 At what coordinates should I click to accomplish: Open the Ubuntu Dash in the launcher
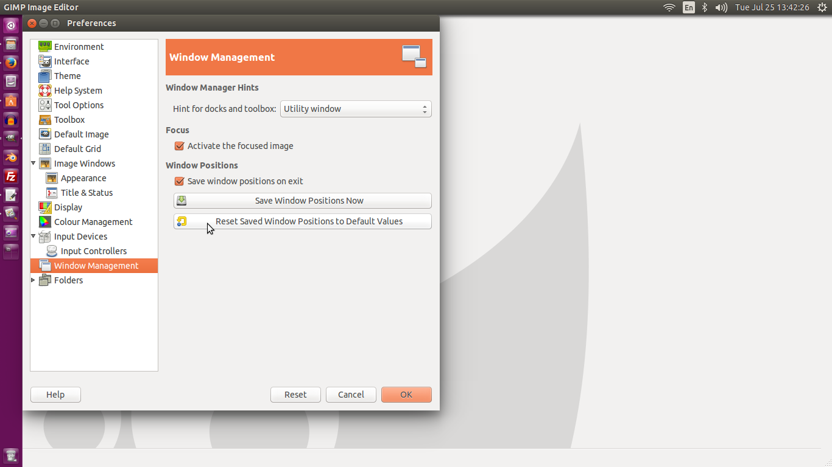coord(11,26)
